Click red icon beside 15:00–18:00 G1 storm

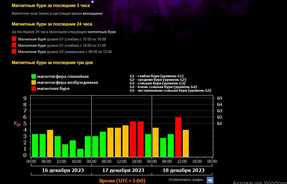(14, 39)
